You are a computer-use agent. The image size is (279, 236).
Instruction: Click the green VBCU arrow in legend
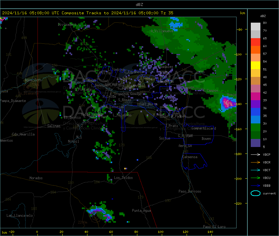(x=255, y=178)
